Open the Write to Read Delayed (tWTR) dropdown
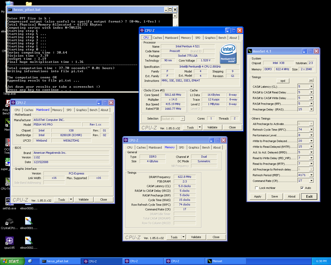Viewport: 331px width, 265px height. tap(311, 146)
